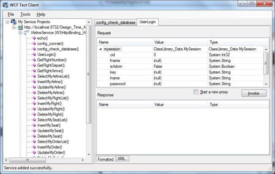Select the DeleteMyFlight() tree label
The height and width of the screenshot is (174, 275).
pyautogui.click(x=50, y=114)
